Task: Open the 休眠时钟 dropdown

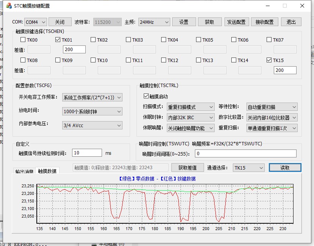Action: [191, 117]
